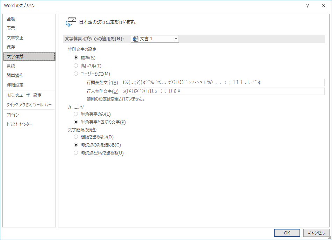332x240 pixels.
Task: Choose the ユーザー設定(M) radio option
Action: click(x=76, y=74)
